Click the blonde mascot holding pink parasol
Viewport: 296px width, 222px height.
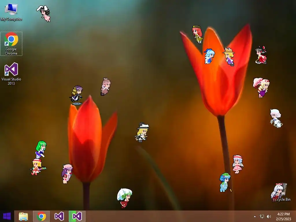tap(261, 87)
